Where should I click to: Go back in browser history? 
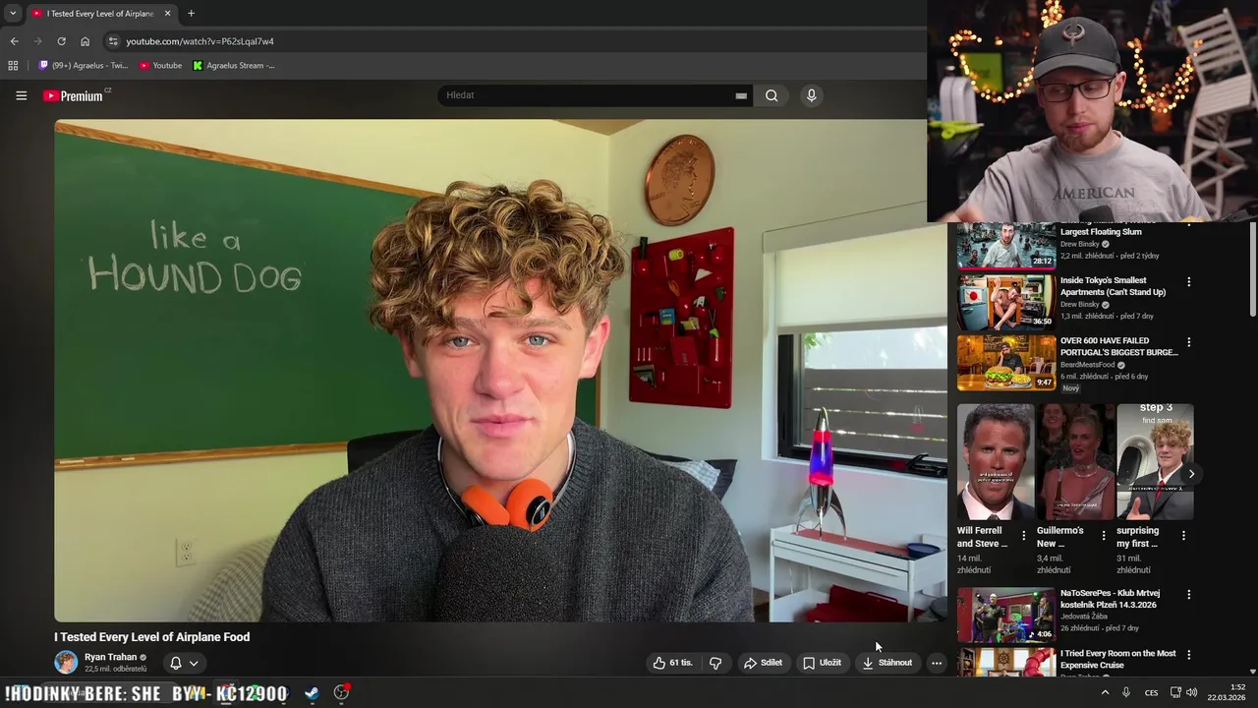point(14,41)
